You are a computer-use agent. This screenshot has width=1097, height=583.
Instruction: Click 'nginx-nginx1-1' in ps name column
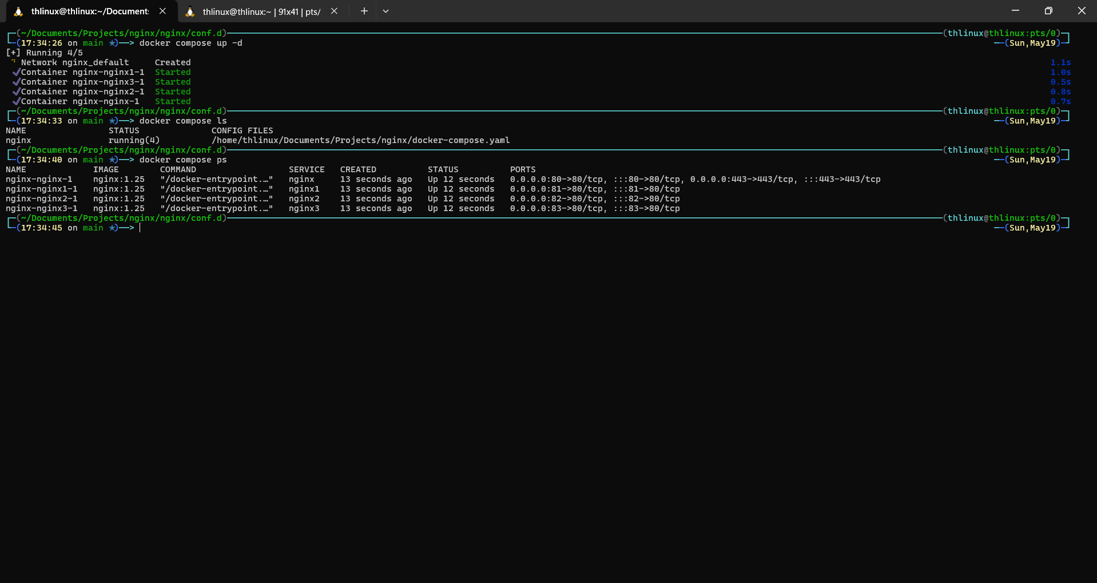point(42,189)
